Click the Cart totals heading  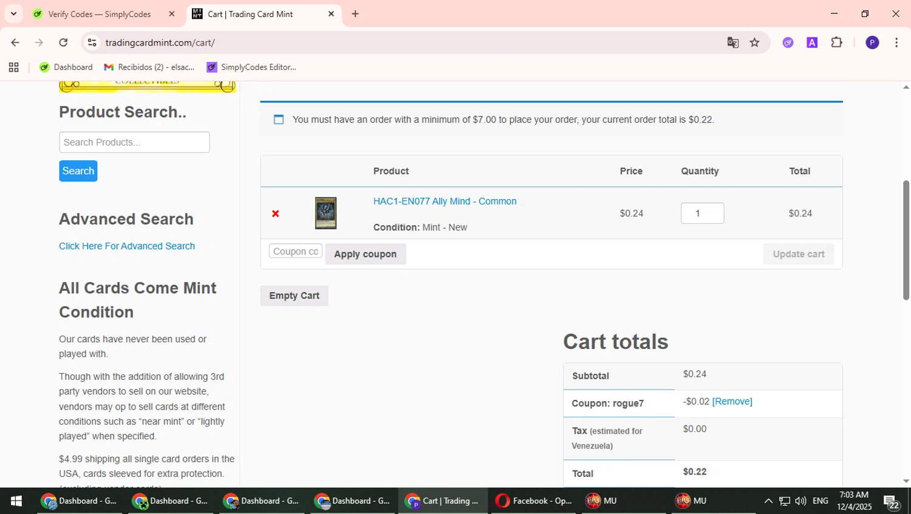click(x=615, y=342)
